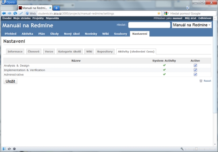Click the Reset link
This screenshot has width=218, height=152.
(207, 81)
